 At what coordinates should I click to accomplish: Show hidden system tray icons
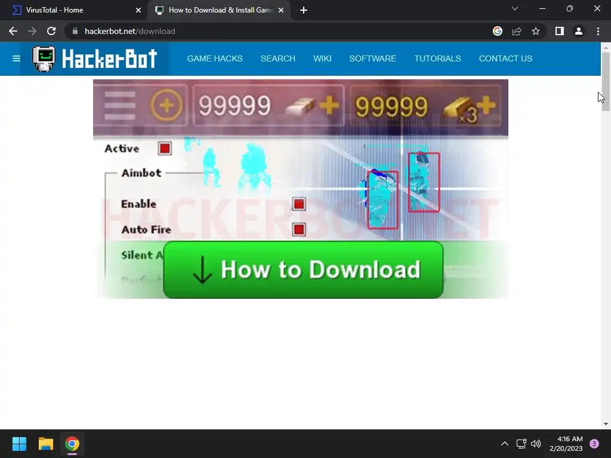(x=505, y=444)
